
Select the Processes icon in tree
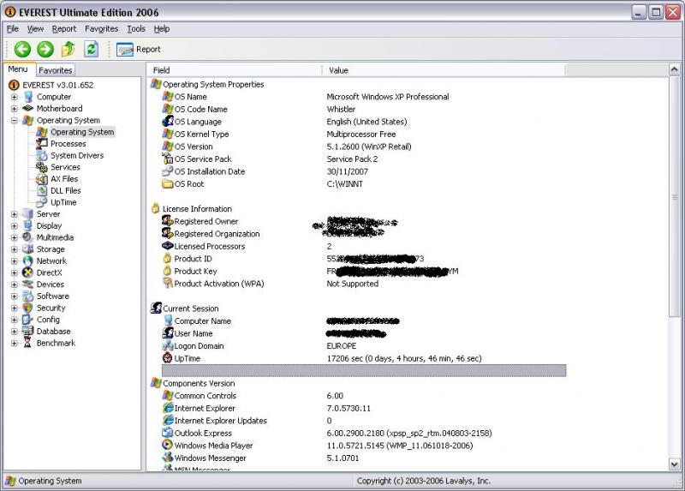point(42,143)
